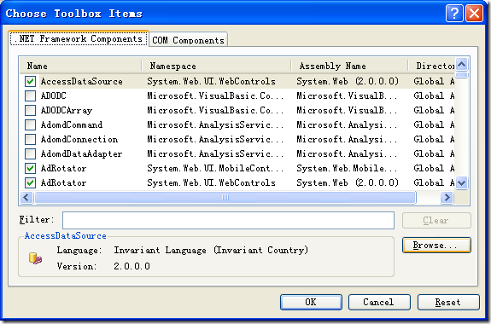Click the AccessDataSource component icon in details
This screenshot has height=324, width=491.
coord(35,258)
